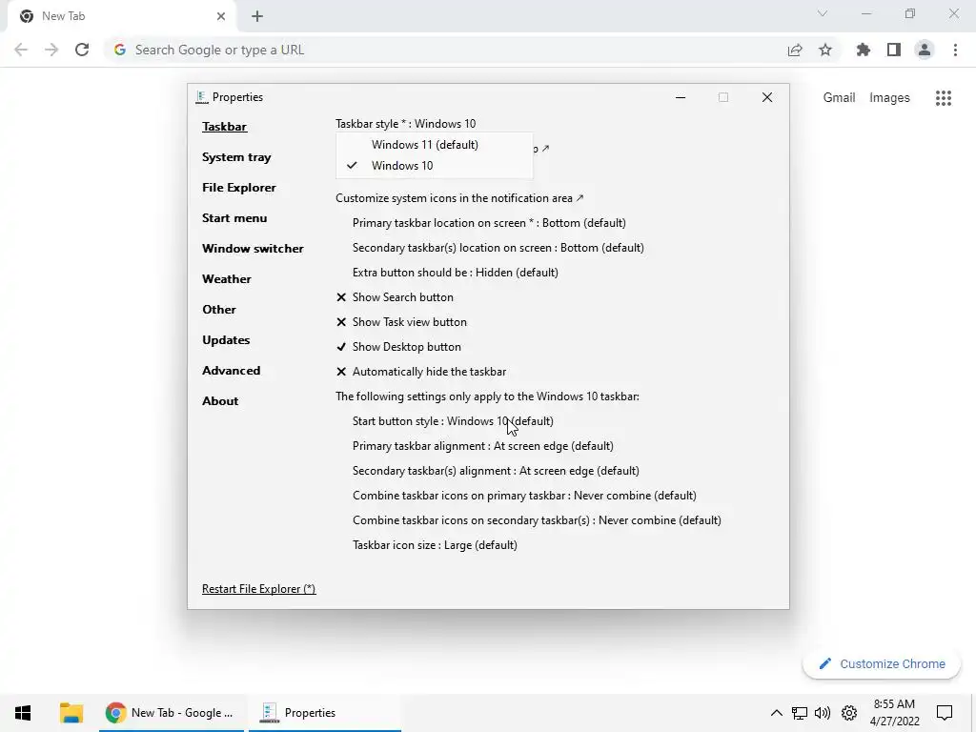Select Properties window in taskbar
Viewport: 976px width, 732px height.
325,713
